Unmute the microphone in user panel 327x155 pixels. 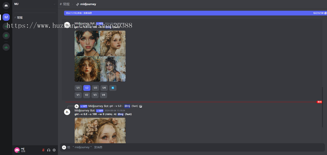43,150
